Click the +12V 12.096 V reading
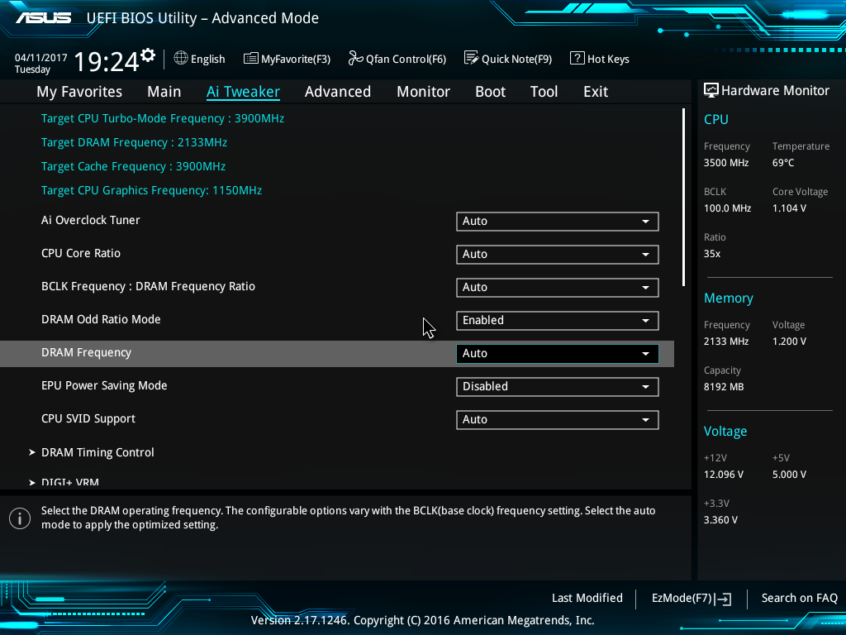Image resolution: width=846 pixels, height=635 pixels. coord(724,474)
